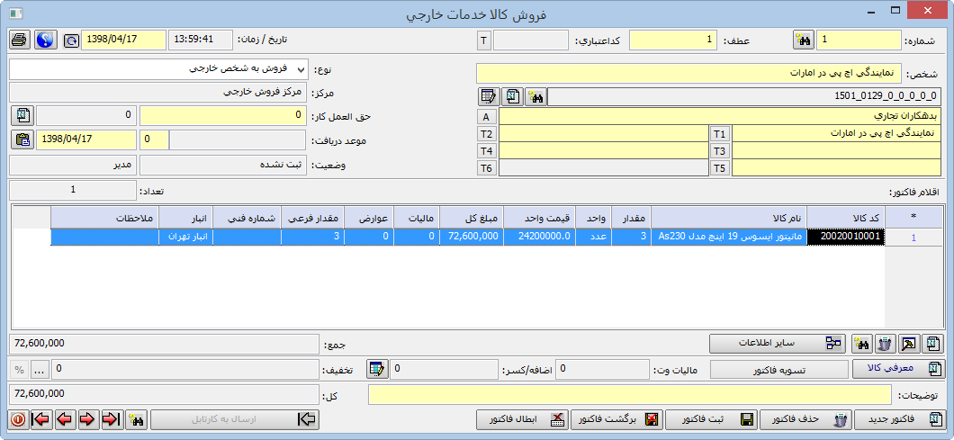Click the red power exit icon
Screen dimensions: 954x440
click(x=19, y=419)
